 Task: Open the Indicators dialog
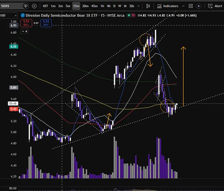coord(168,6)
